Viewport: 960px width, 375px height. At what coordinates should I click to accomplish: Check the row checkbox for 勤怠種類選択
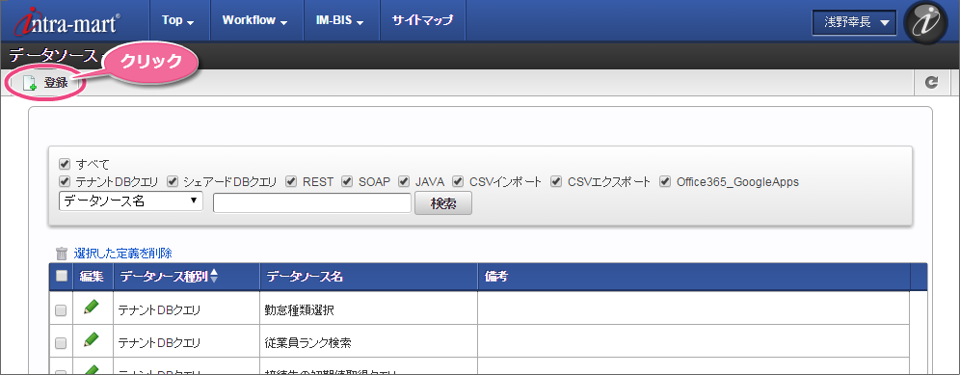[x=61, y=310]
